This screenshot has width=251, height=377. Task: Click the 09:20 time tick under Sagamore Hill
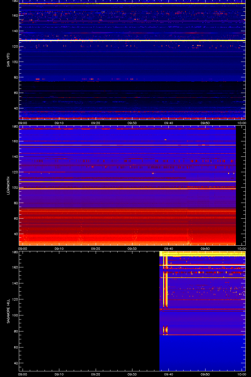coord(96,374)
